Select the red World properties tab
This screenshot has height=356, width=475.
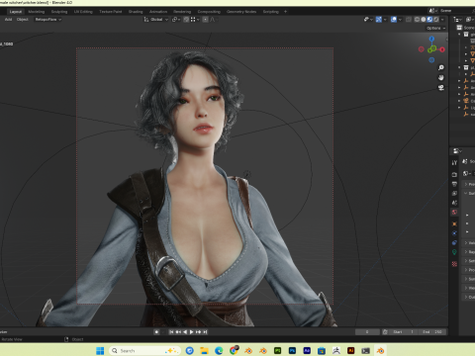click(x=454, y=213)
